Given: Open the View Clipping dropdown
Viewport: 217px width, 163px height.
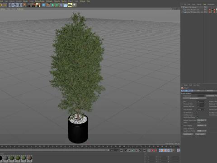Looking at the screenshot, I should coord(202,125).
